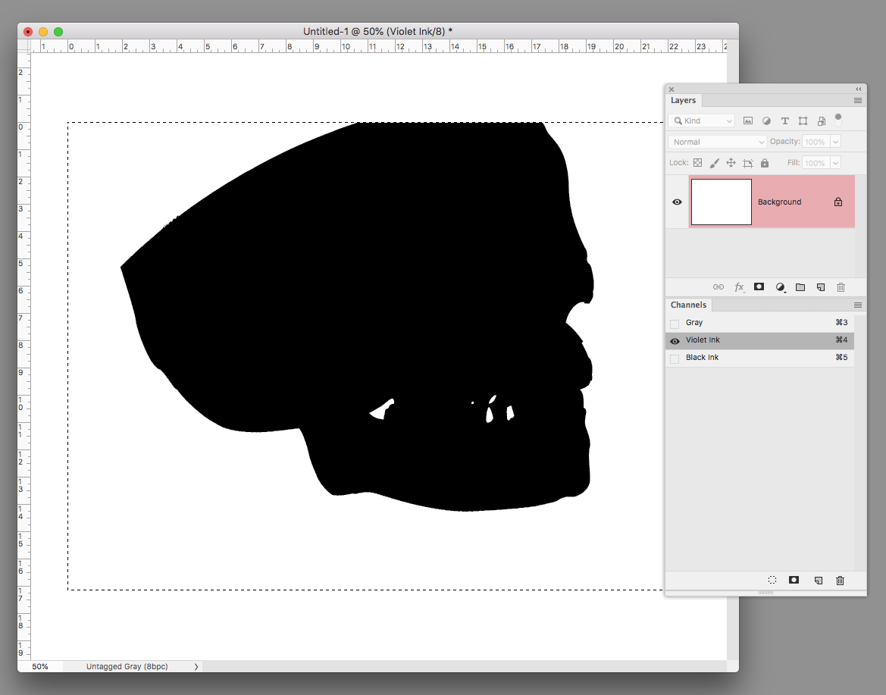Toggle the layer filter on/off switch

point(838,119)
